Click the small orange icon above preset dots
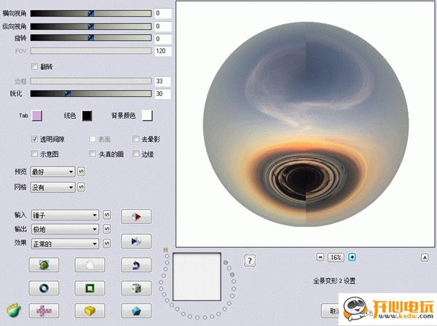437x326 pixels. pyautogui.click(x=165, y=250)
